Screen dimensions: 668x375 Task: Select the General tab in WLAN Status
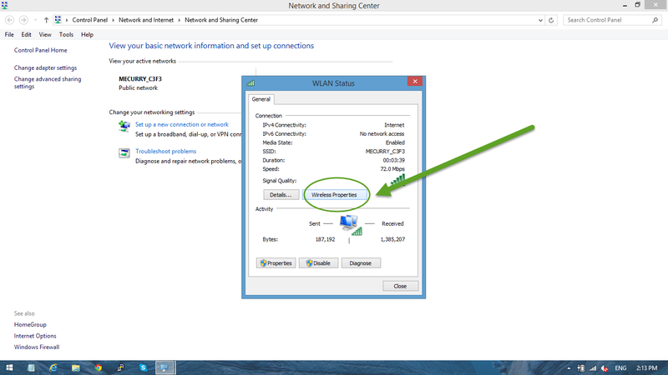coord(261,99)
